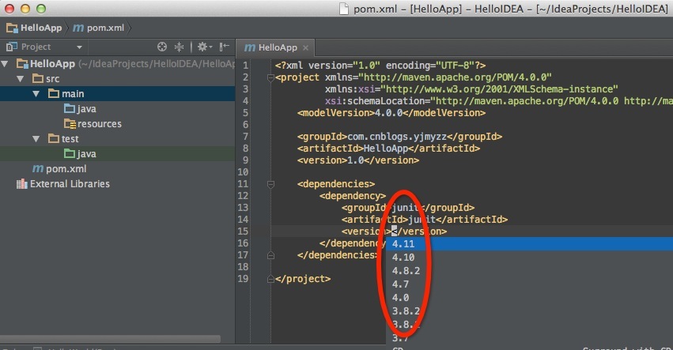
Task: Collapse the HelloApp root tree node
Action: click(5, 64)
